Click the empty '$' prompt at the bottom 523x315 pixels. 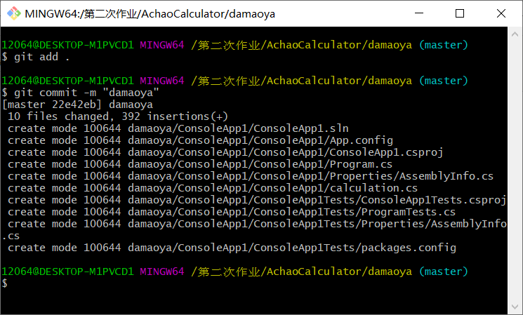(x=4, y=283)
